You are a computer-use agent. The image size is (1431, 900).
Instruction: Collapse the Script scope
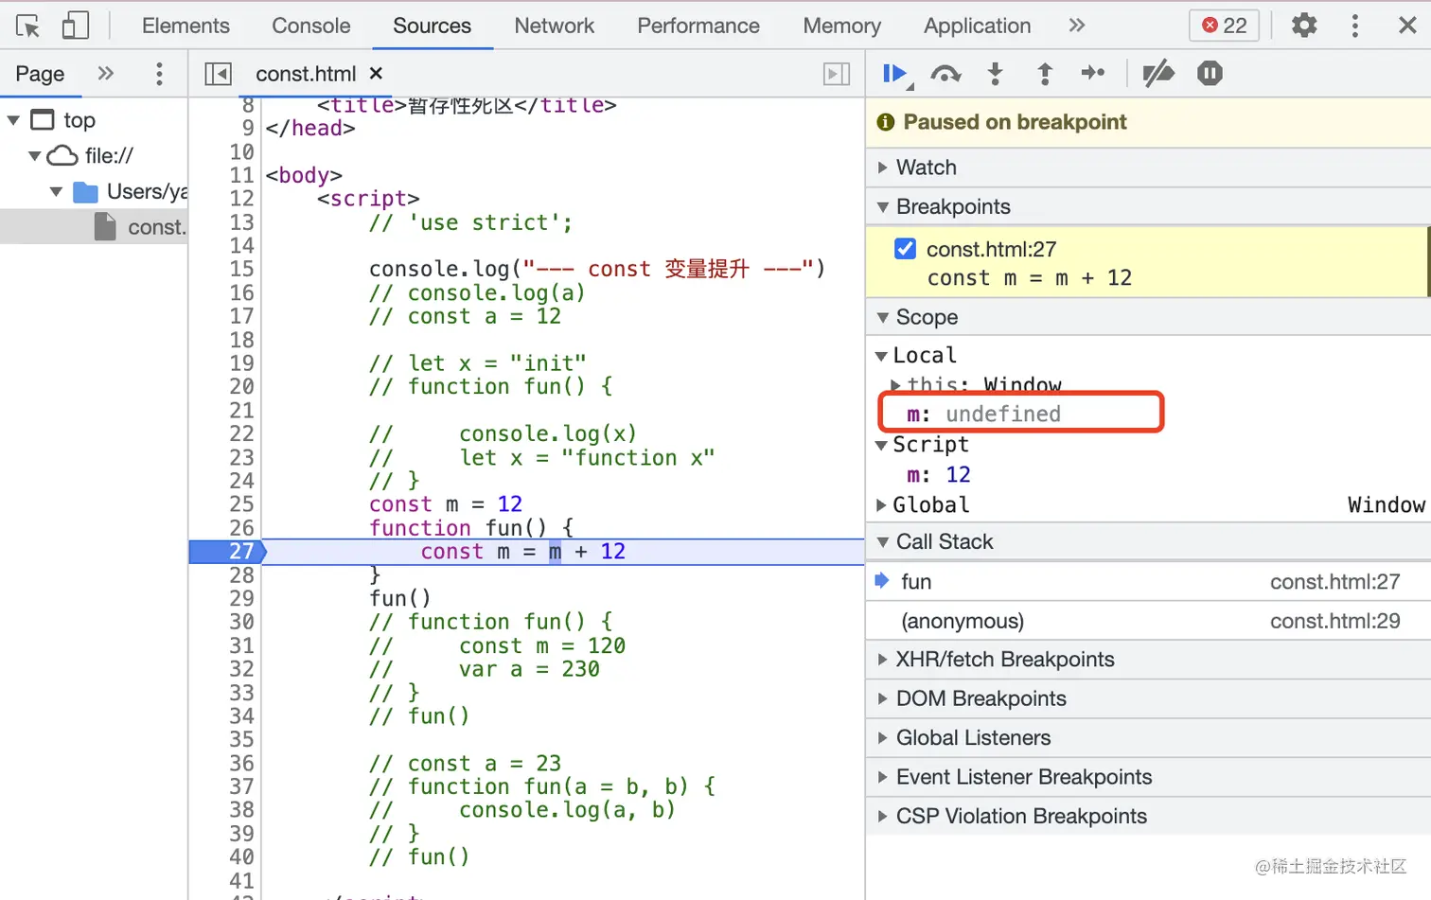click(881, 445)
